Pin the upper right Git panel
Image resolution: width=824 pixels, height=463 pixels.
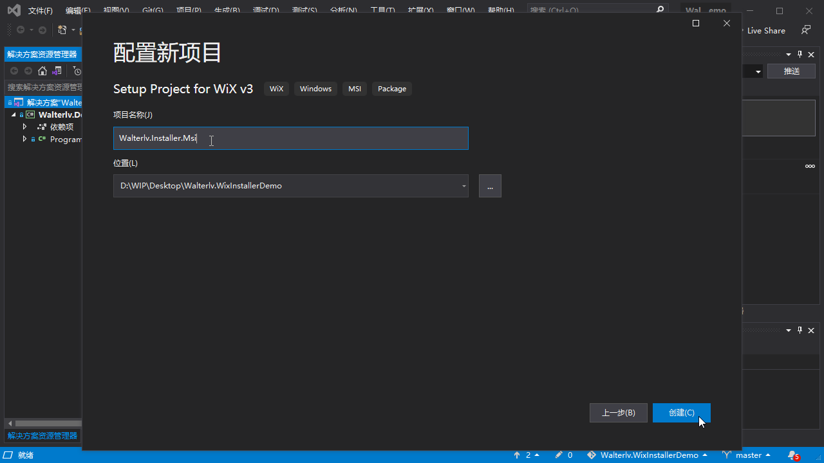pyautogui.click(x=800, y=55)
